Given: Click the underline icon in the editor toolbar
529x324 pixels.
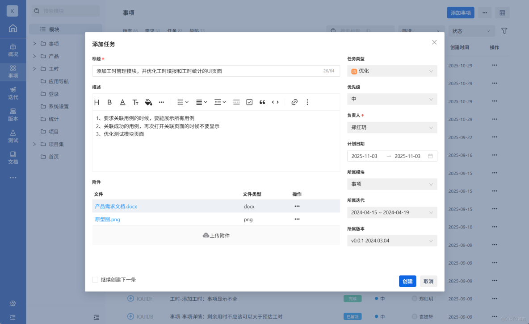Looking at the screenshot, I should pyautogui.click(x=122, y=102).
